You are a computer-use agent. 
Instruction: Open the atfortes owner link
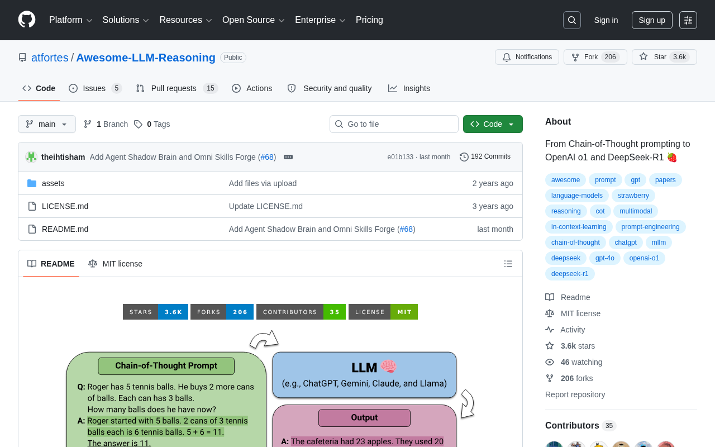click(50, 58)
